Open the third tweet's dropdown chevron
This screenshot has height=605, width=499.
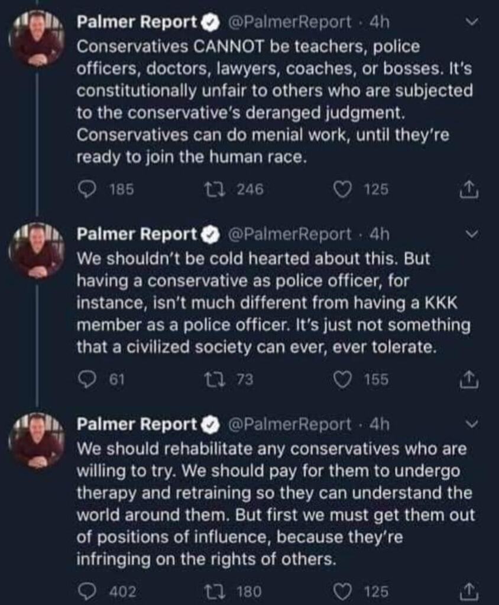[x=471, y=424]
